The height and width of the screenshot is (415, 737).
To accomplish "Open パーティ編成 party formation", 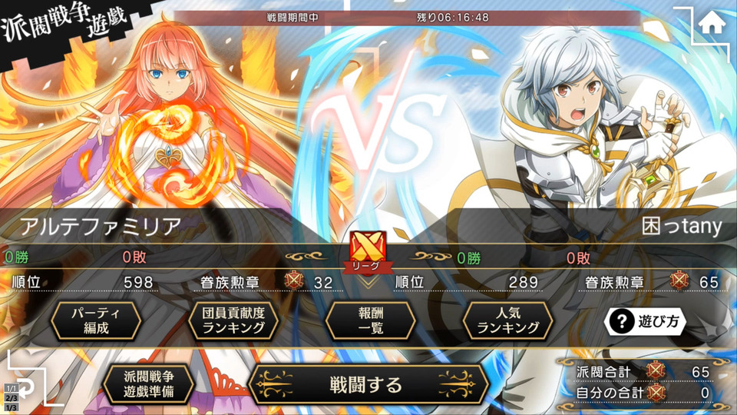I will [96, 321].
